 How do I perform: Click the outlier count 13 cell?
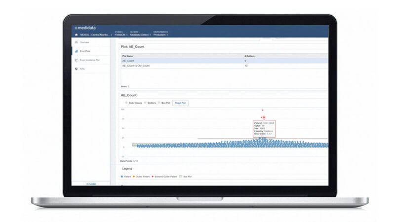246,66
